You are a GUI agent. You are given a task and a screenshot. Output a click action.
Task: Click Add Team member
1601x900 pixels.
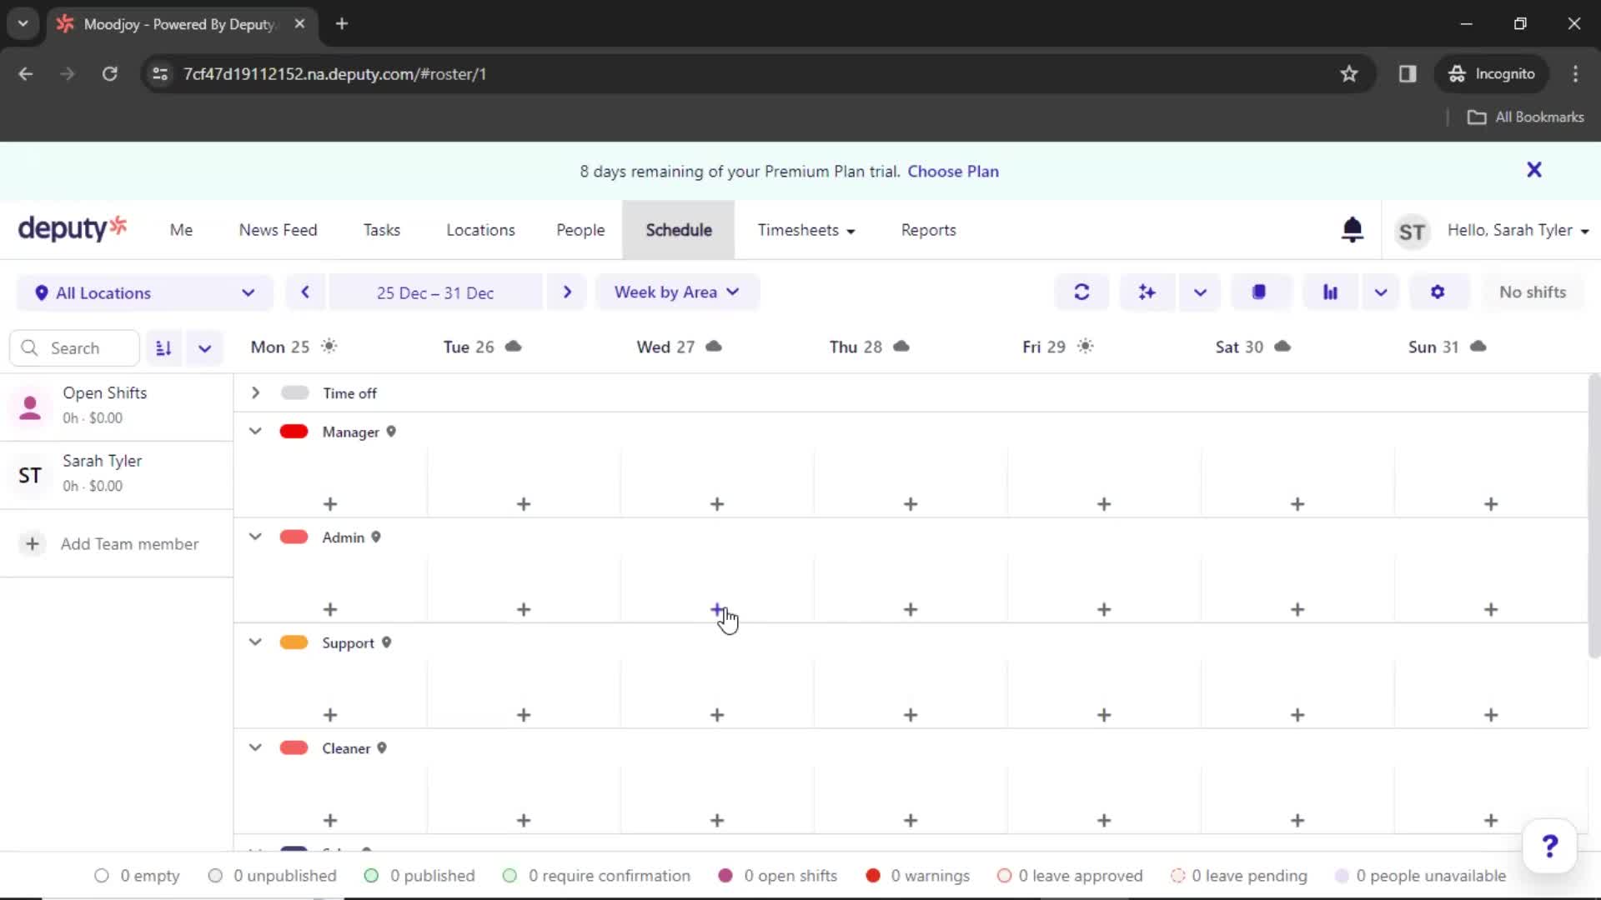click(x=129, y=543)
